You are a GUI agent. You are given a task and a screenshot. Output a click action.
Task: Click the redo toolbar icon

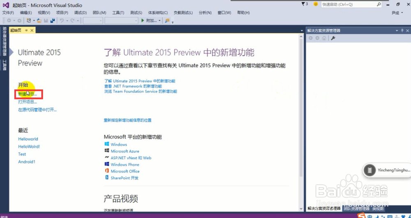(73, 21)
